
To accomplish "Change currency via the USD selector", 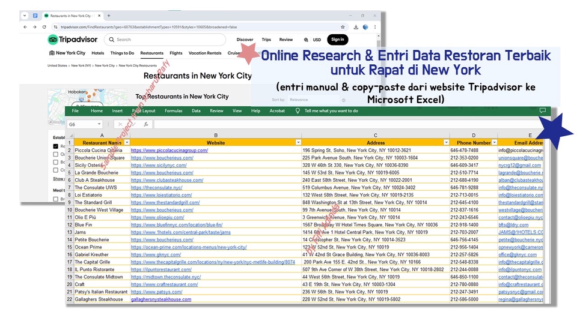I will pos(317,40).
